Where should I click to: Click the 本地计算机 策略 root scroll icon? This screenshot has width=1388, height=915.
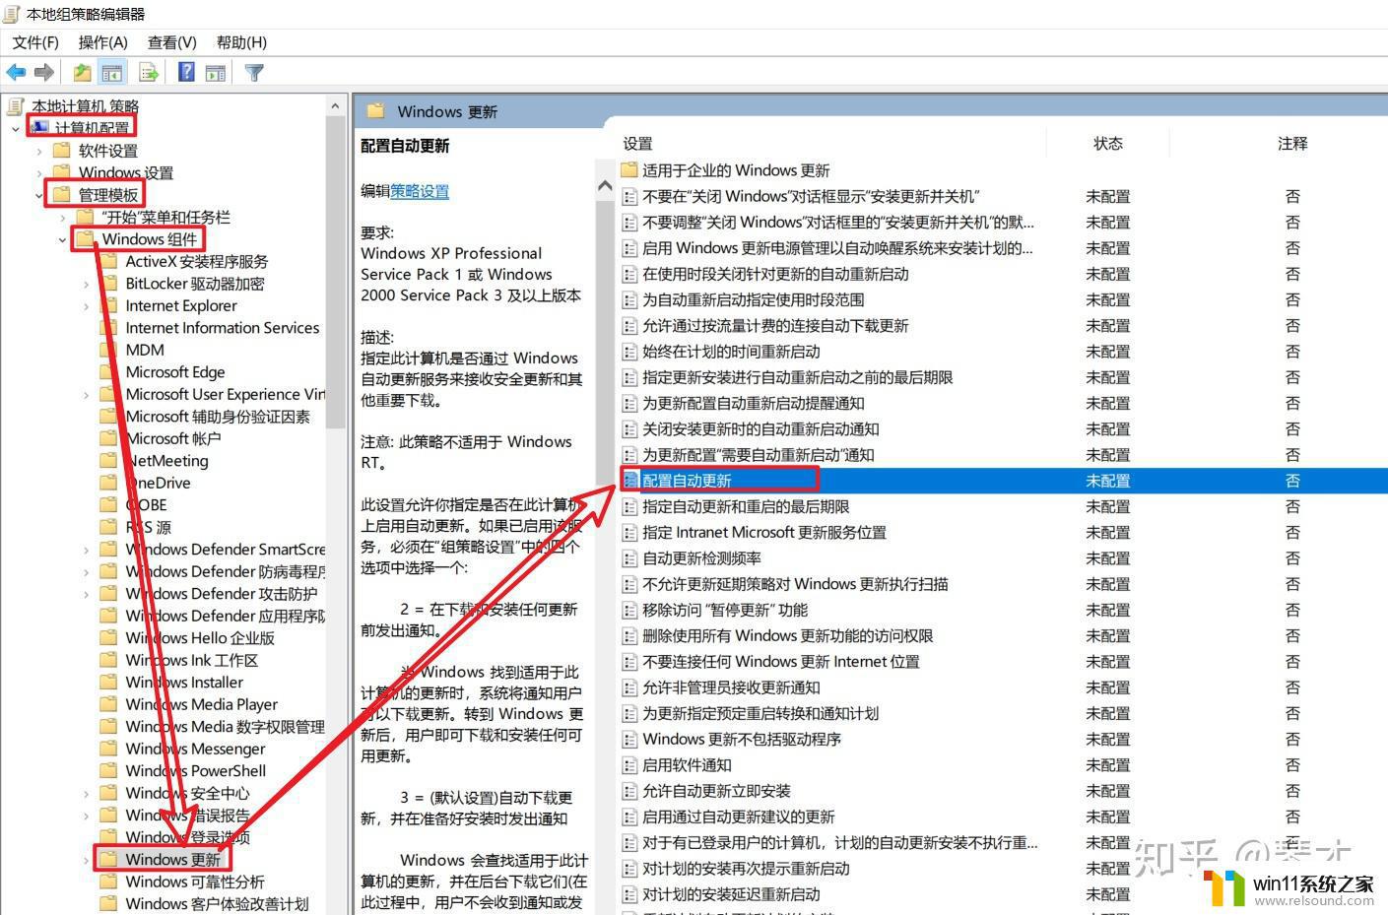click(x=15, y=105)
